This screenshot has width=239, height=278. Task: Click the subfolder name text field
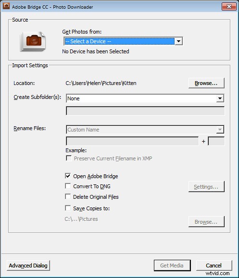coord(145,111)
